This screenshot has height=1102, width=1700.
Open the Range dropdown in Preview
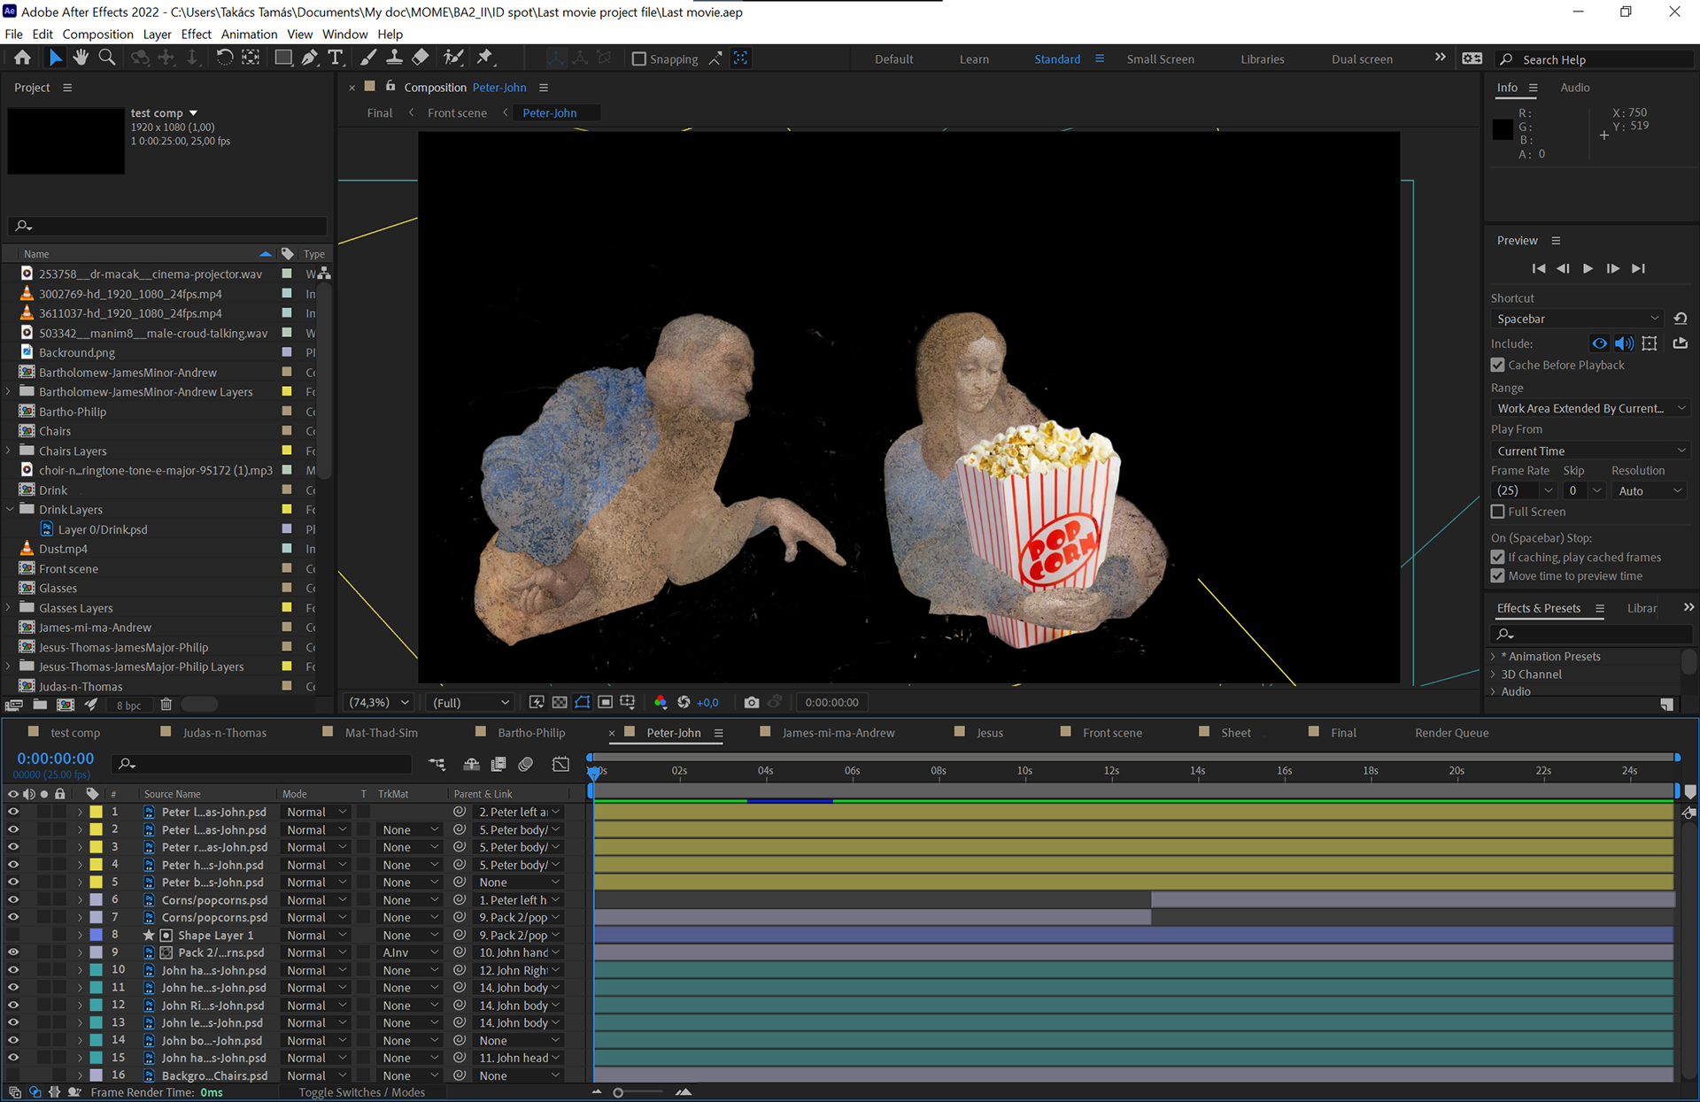[1591, 408]
